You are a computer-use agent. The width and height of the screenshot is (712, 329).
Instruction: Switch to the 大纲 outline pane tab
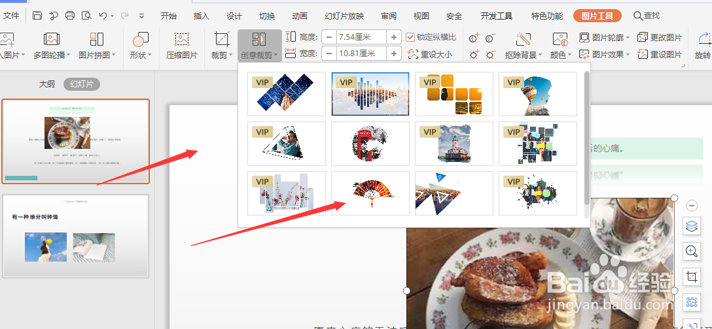[46, 84]
